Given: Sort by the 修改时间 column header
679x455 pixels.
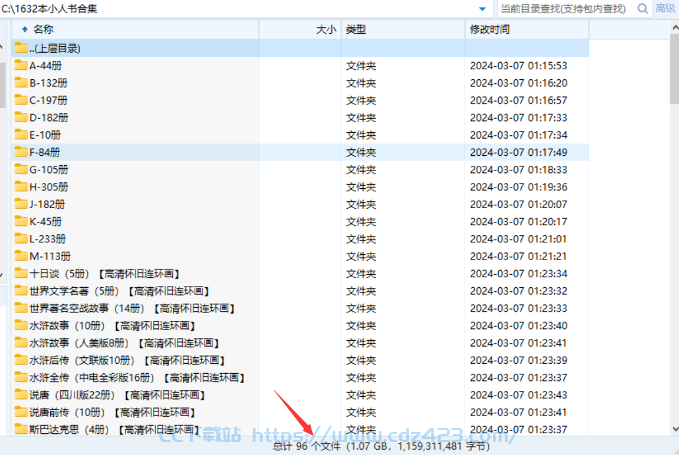Looking at the screenshot, I should 490,30.
